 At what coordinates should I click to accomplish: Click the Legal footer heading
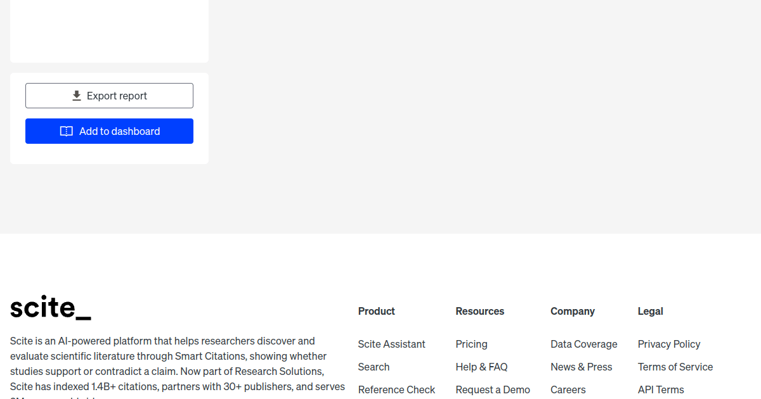click(650, 311)
